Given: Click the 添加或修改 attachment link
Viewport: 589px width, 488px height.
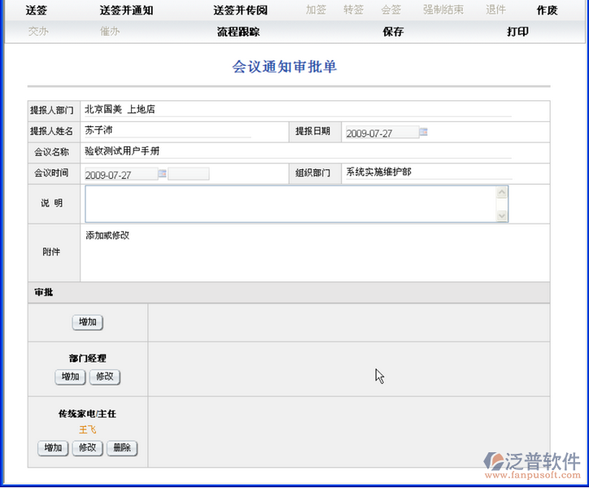Looking at the screenshot, I should (x=107, y=236).
